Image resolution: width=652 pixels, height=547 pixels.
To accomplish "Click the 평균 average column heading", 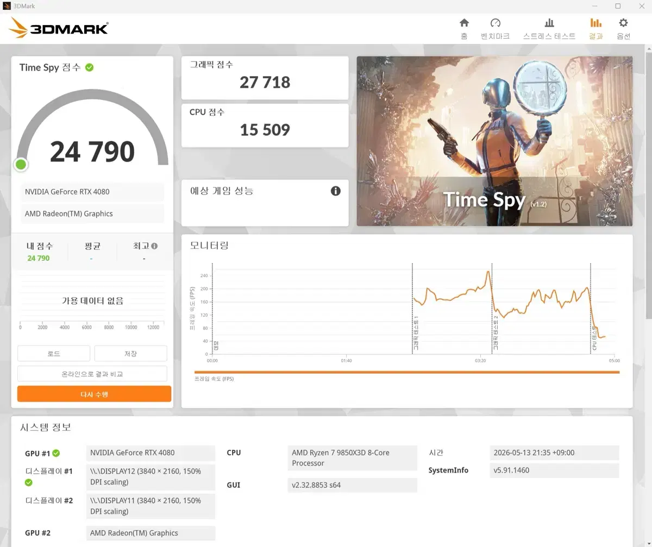I will click(92, 246).
